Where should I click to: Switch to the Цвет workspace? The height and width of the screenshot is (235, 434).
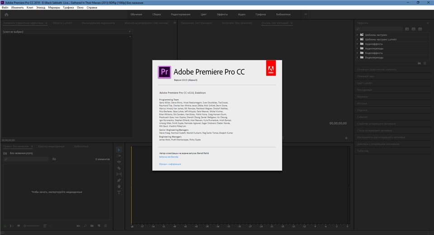tap(203, 14)
